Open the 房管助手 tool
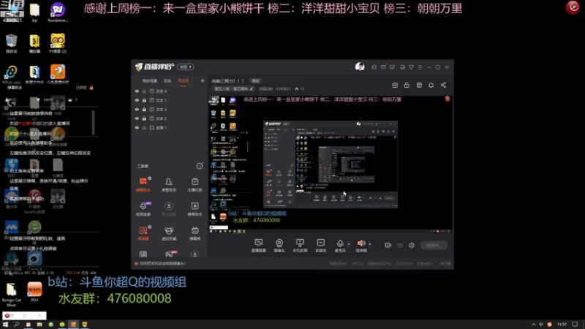This screenshot has width=585, height=329. coord(169,185)
